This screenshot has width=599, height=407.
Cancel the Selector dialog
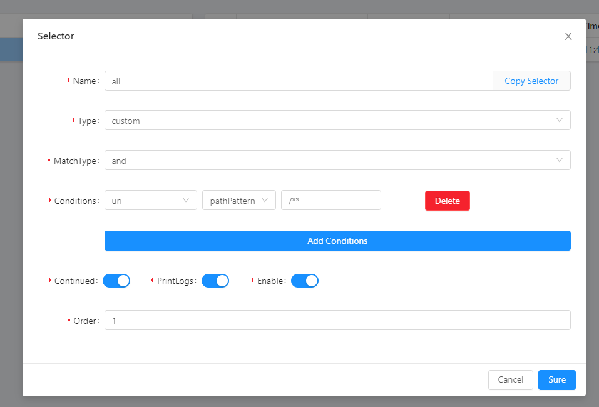click(x=510, y=380)
